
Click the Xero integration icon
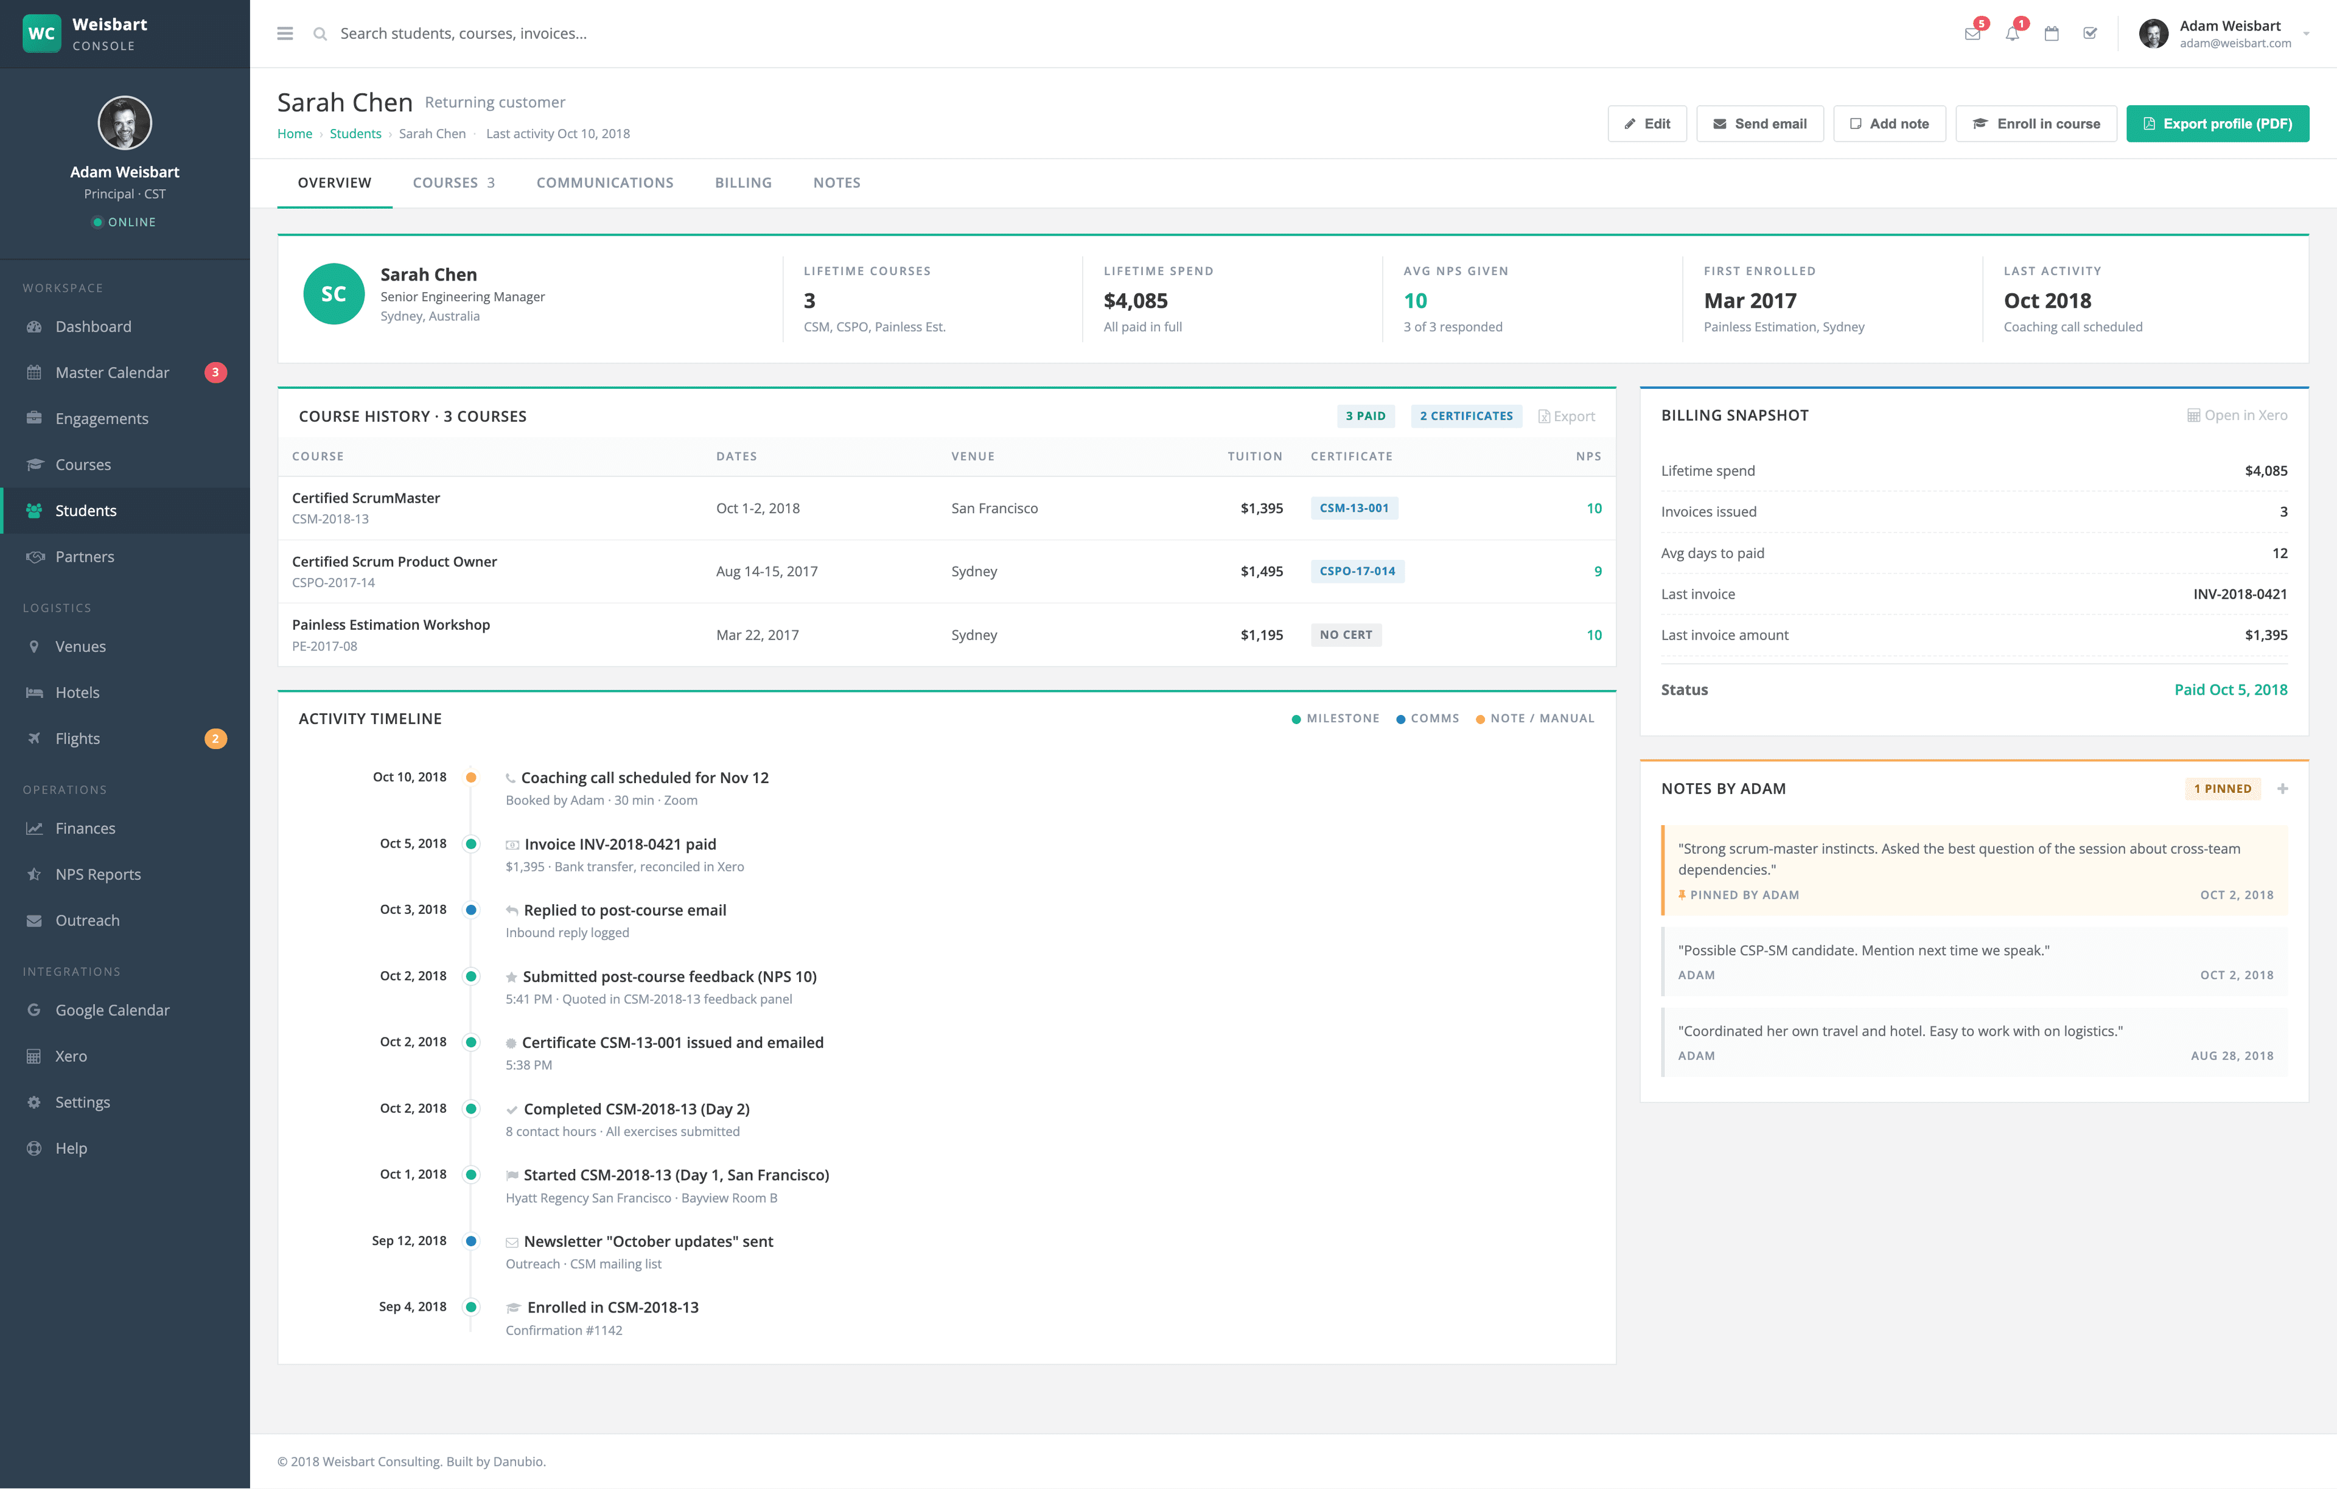pyautogui.click(x=34, y=1056)
